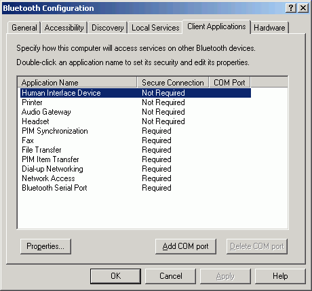
Task: Click Not Required value for Printer
Action: click(163, 102)
